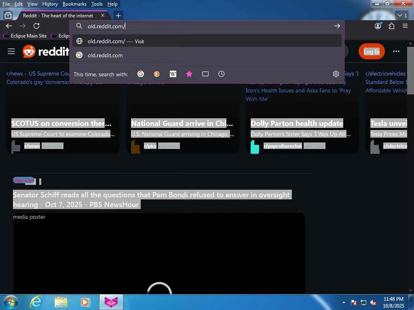Reload the page with the refresh icon
The image size is (414, 310).
(36, 26)
